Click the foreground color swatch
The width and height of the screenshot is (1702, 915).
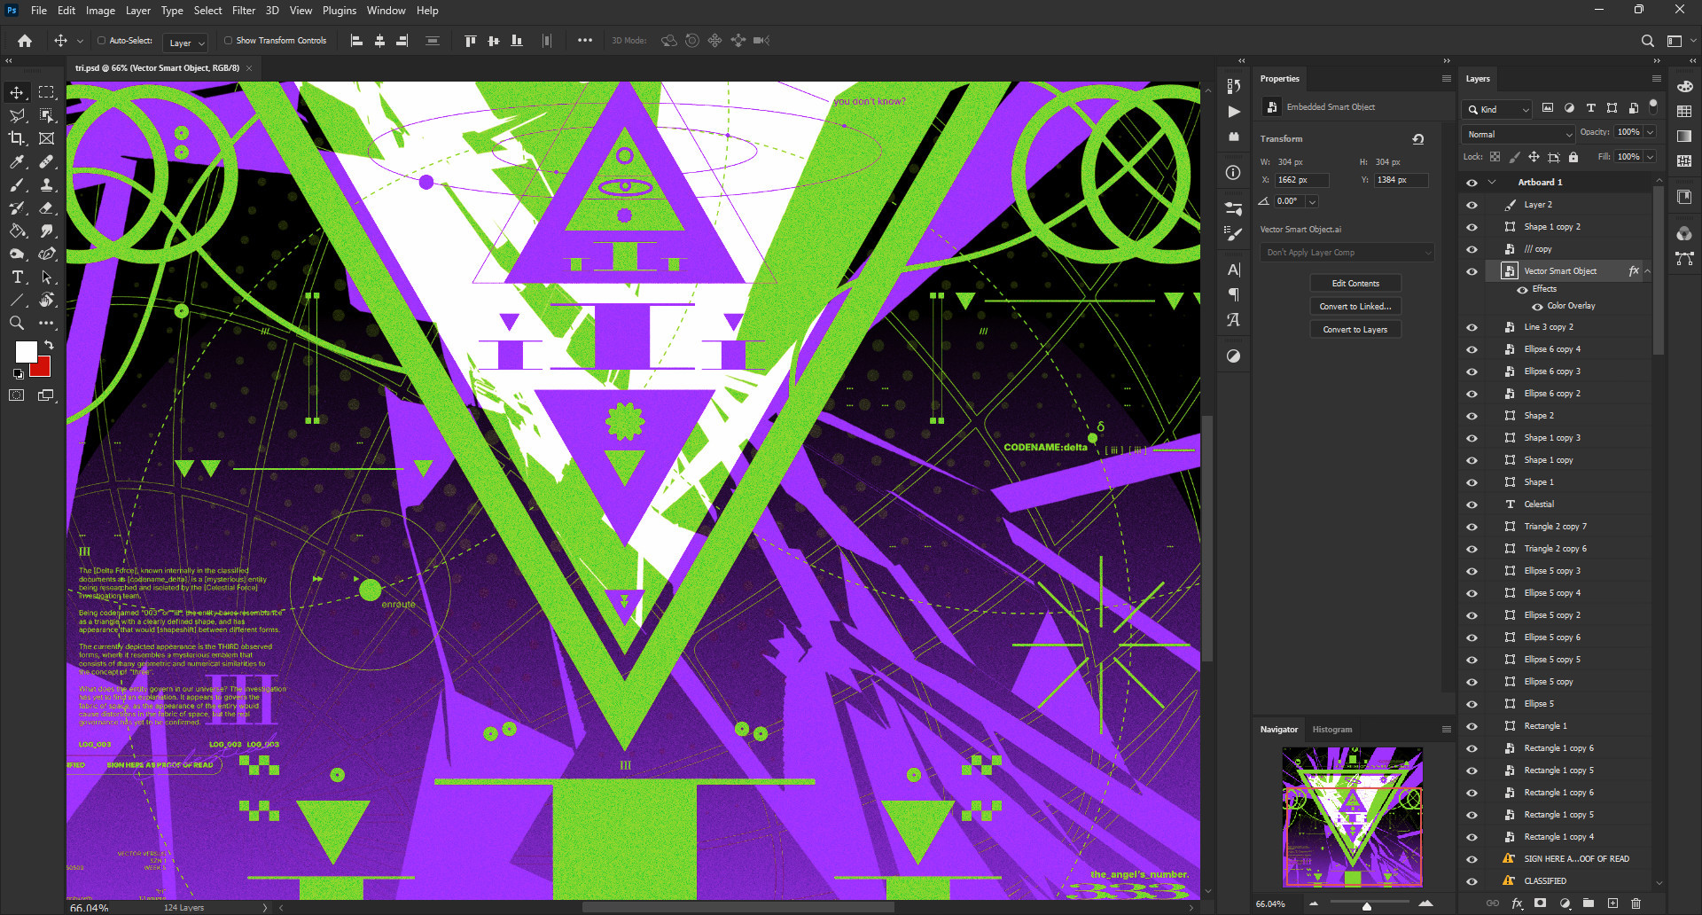coord(26,351)
